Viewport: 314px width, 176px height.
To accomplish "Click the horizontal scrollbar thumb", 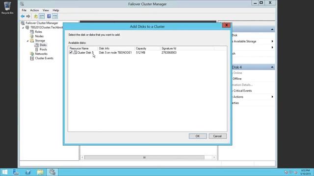I will point(144,157).
